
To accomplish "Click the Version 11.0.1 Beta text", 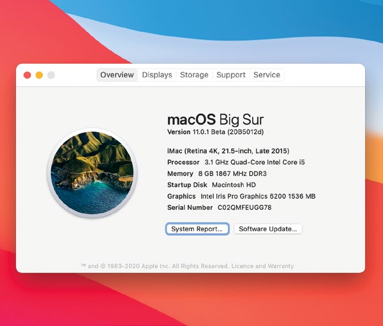I will pyautogui.click(x=216, y=132).
